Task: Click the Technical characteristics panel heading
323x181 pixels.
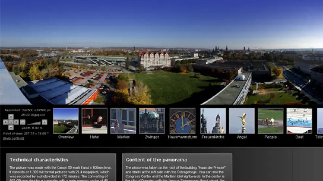Action: (39, 160)
